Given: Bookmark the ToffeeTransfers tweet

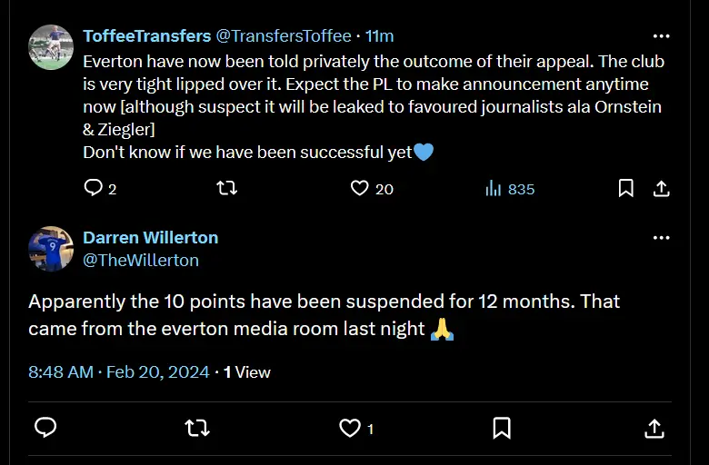Looking at the screenshot, I should click(x=625, y=188).
